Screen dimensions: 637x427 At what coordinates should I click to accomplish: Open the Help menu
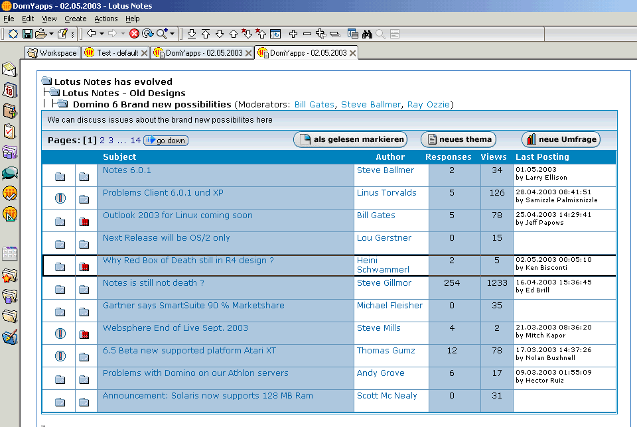pos(132,19)
